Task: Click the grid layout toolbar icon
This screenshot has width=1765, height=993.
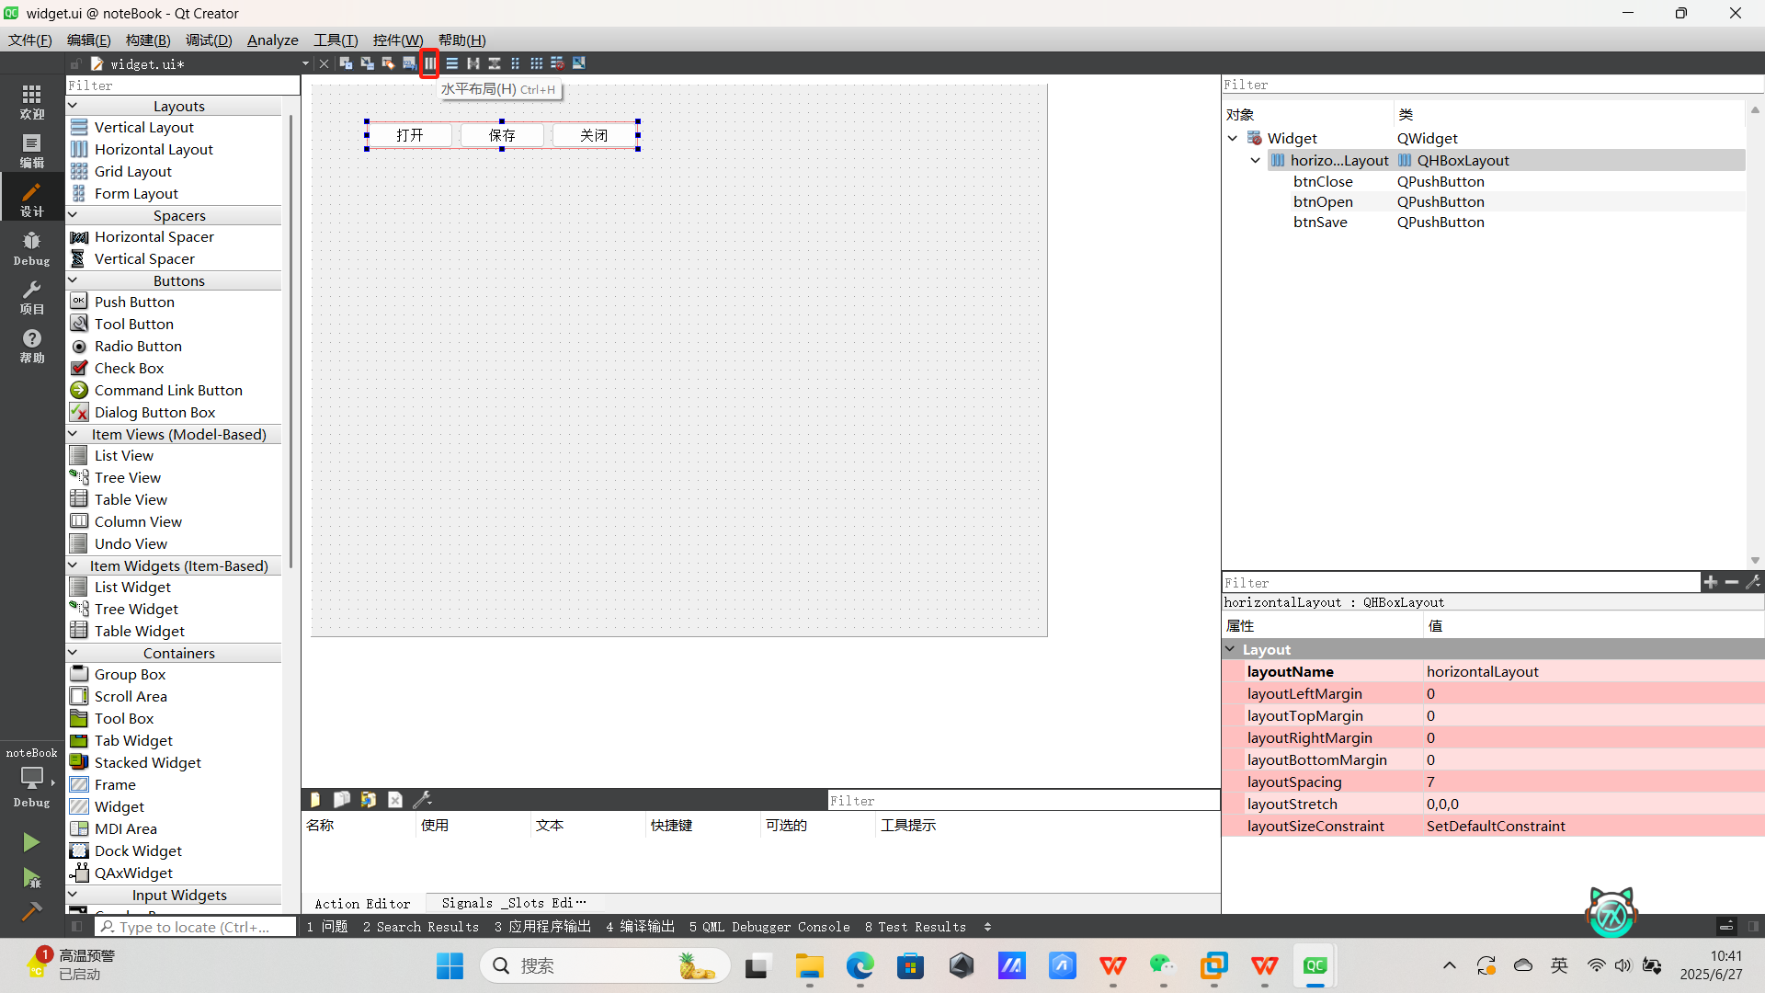Action: 536,63
